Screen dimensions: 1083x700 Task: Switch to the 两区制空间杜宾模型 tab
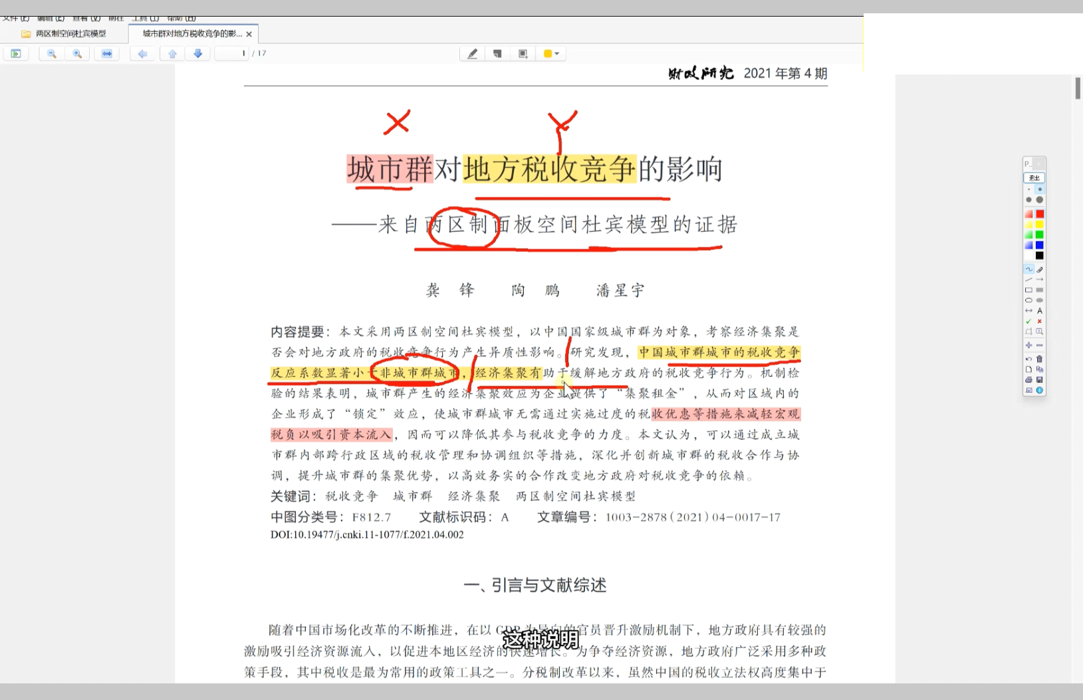pos(64,33)
